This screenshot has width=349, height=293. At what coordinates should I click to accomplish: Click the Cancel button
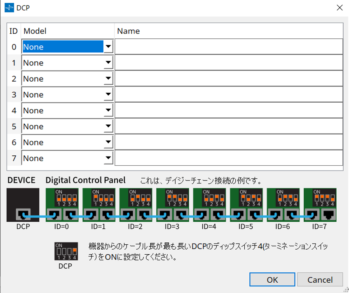pos(320,279)
